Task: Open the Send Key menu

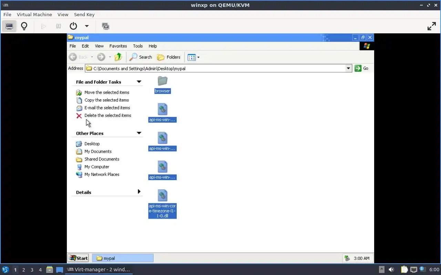Action: pyautogui.click(x=84, y=14)
